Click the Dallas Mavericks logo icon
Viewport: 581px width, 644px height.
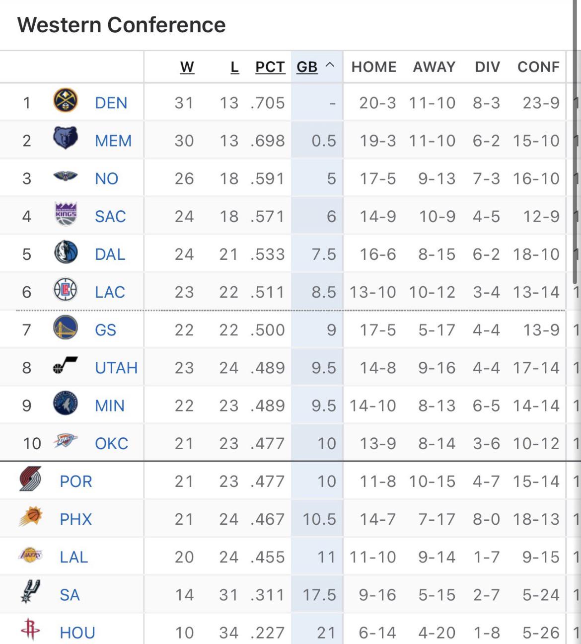(65, 252)
